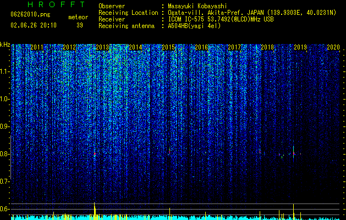Click the 2013 time marker

(103, 47)
